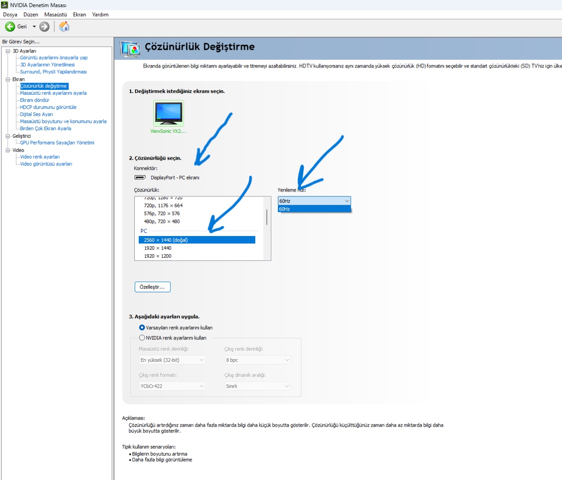
Task: Open Ekranı döndür page
Action: click(35, 100)
